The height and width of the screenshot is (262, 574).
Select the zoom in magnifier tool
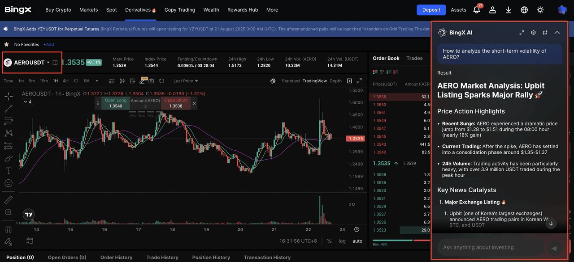point(8,212)
